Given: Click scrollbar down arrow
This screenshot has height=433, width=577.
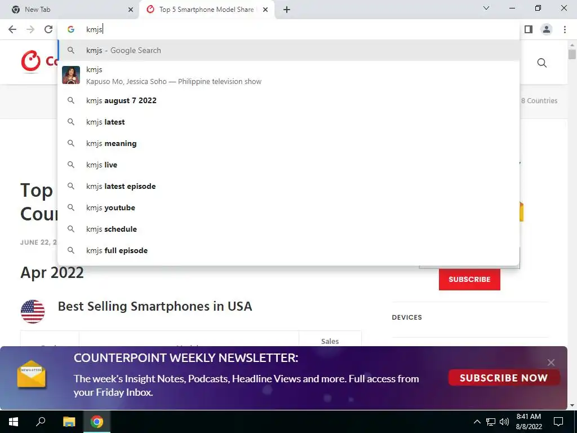Looking at the screenshot, I should pos(572,405).
